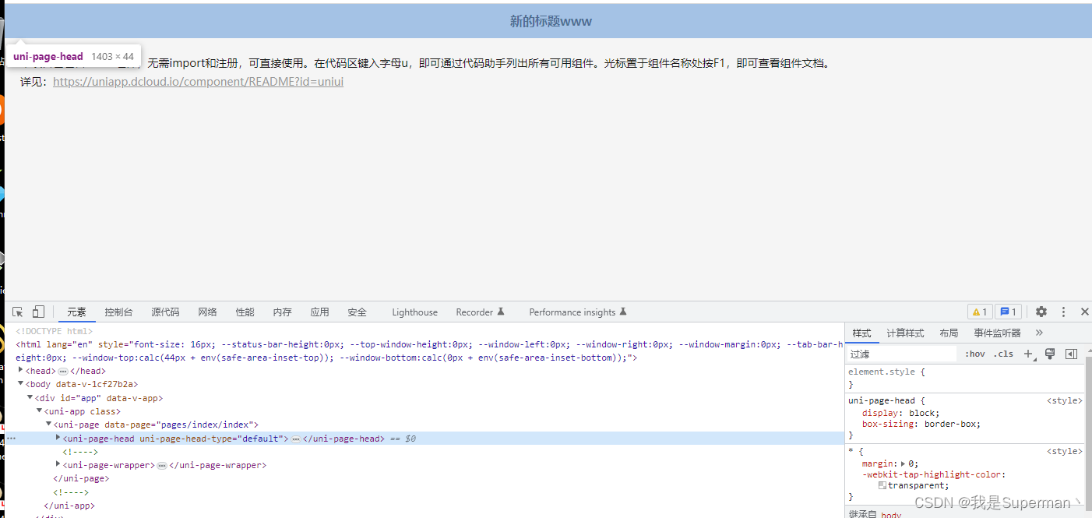Expand the uni-page-head element node

pos(58,438)
